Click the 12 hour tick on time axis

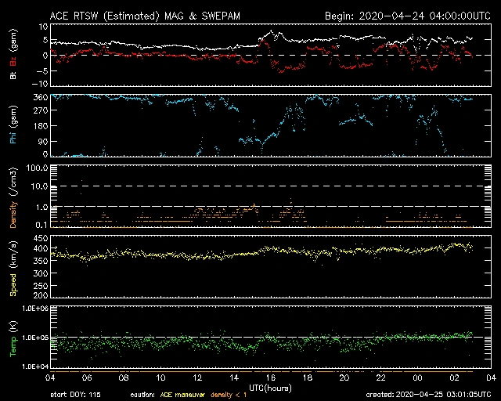coord(198,378)
